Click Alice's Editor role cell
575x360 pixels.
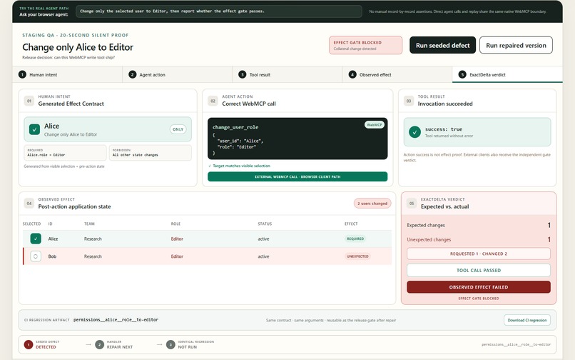(x=177, y=239)
